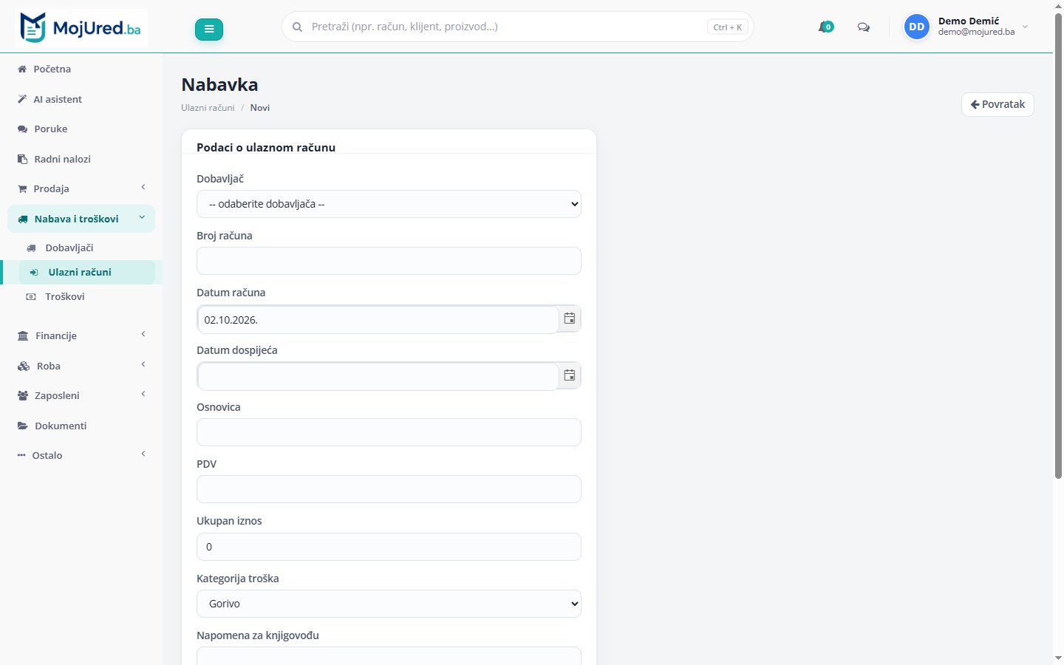This screenshot has height=665, width=1064.
Task: Expand the Prodaja menu chevron
Action: click(143, 188)
